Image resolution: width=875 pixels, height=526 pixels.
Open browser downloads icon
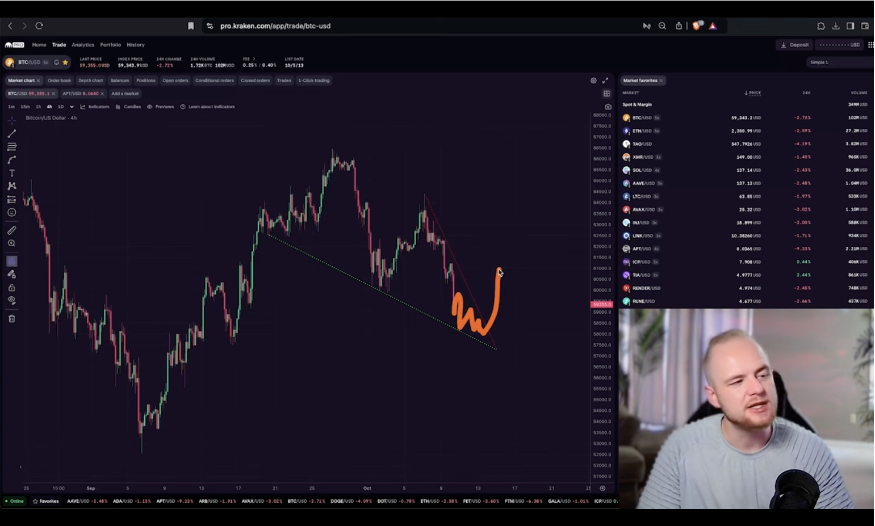(836, 26)
